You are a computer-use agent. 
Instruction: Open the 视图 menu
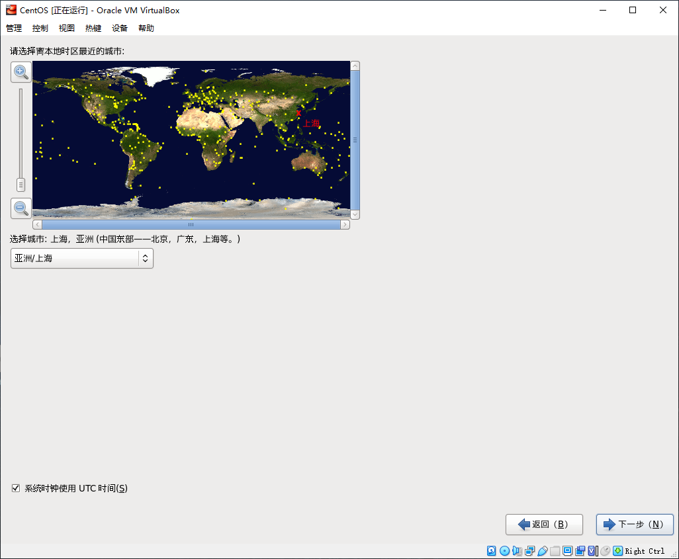(x=67, y=28)
